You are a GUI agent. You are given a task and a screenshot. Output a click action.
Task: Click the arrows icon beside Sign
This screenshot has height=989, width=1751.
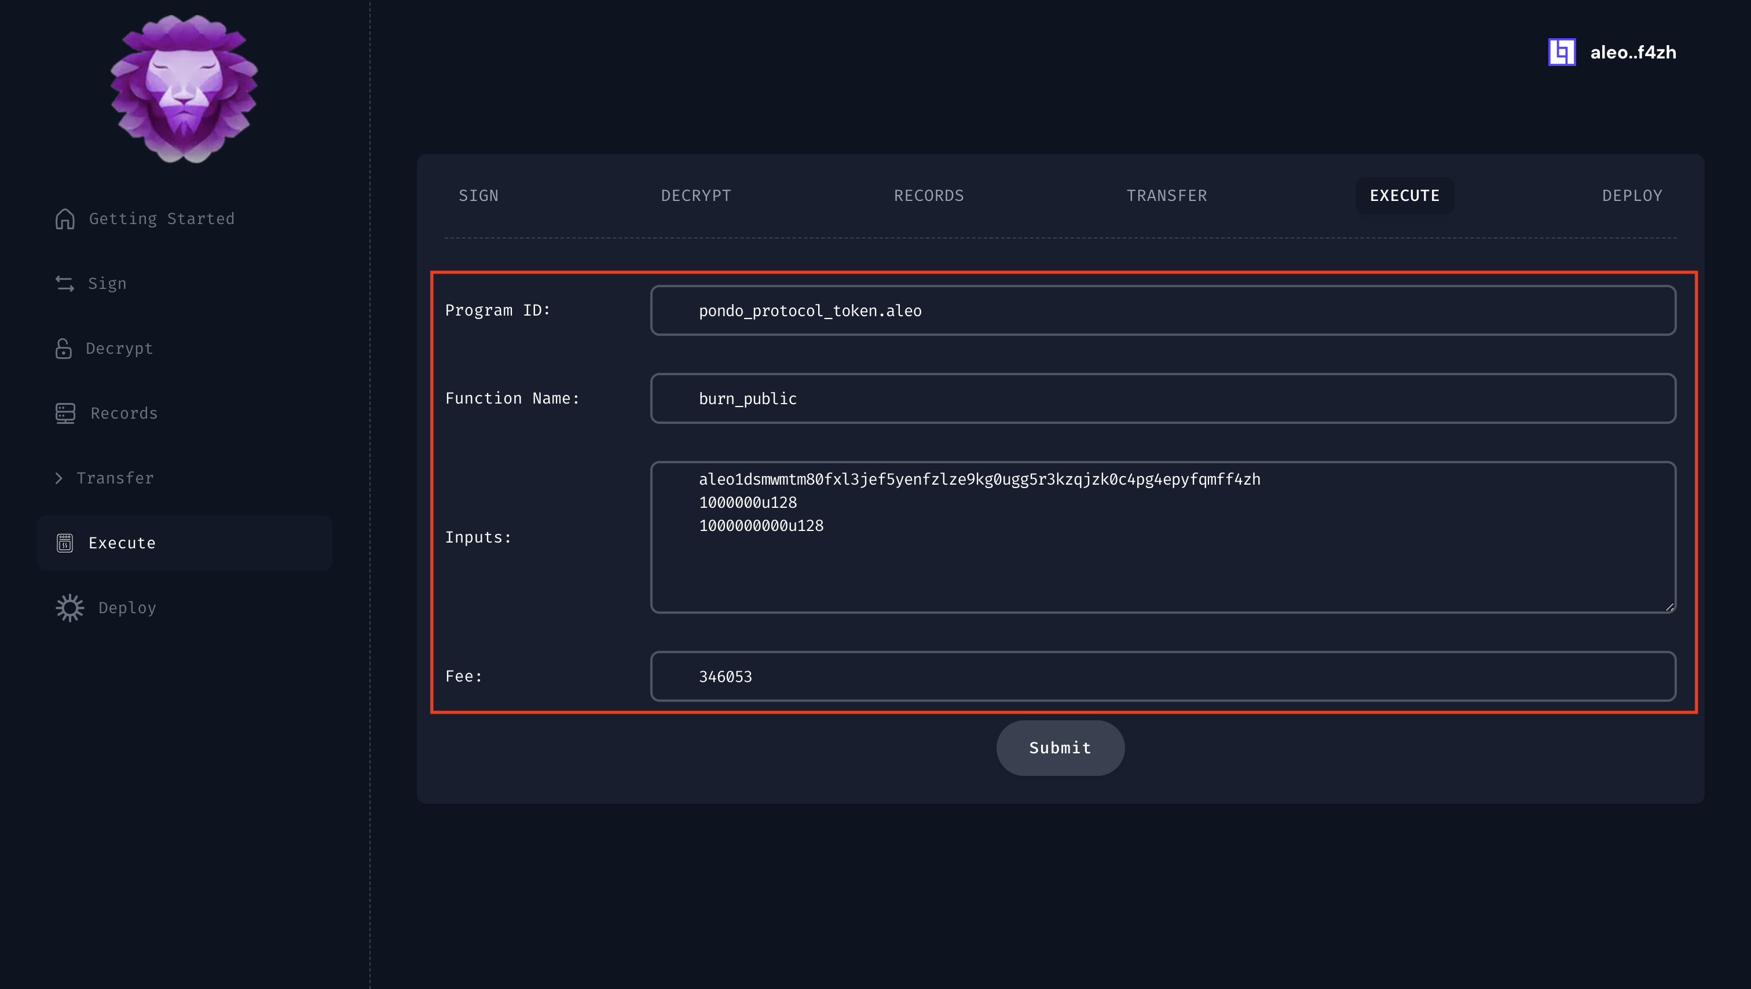[65, 284]
